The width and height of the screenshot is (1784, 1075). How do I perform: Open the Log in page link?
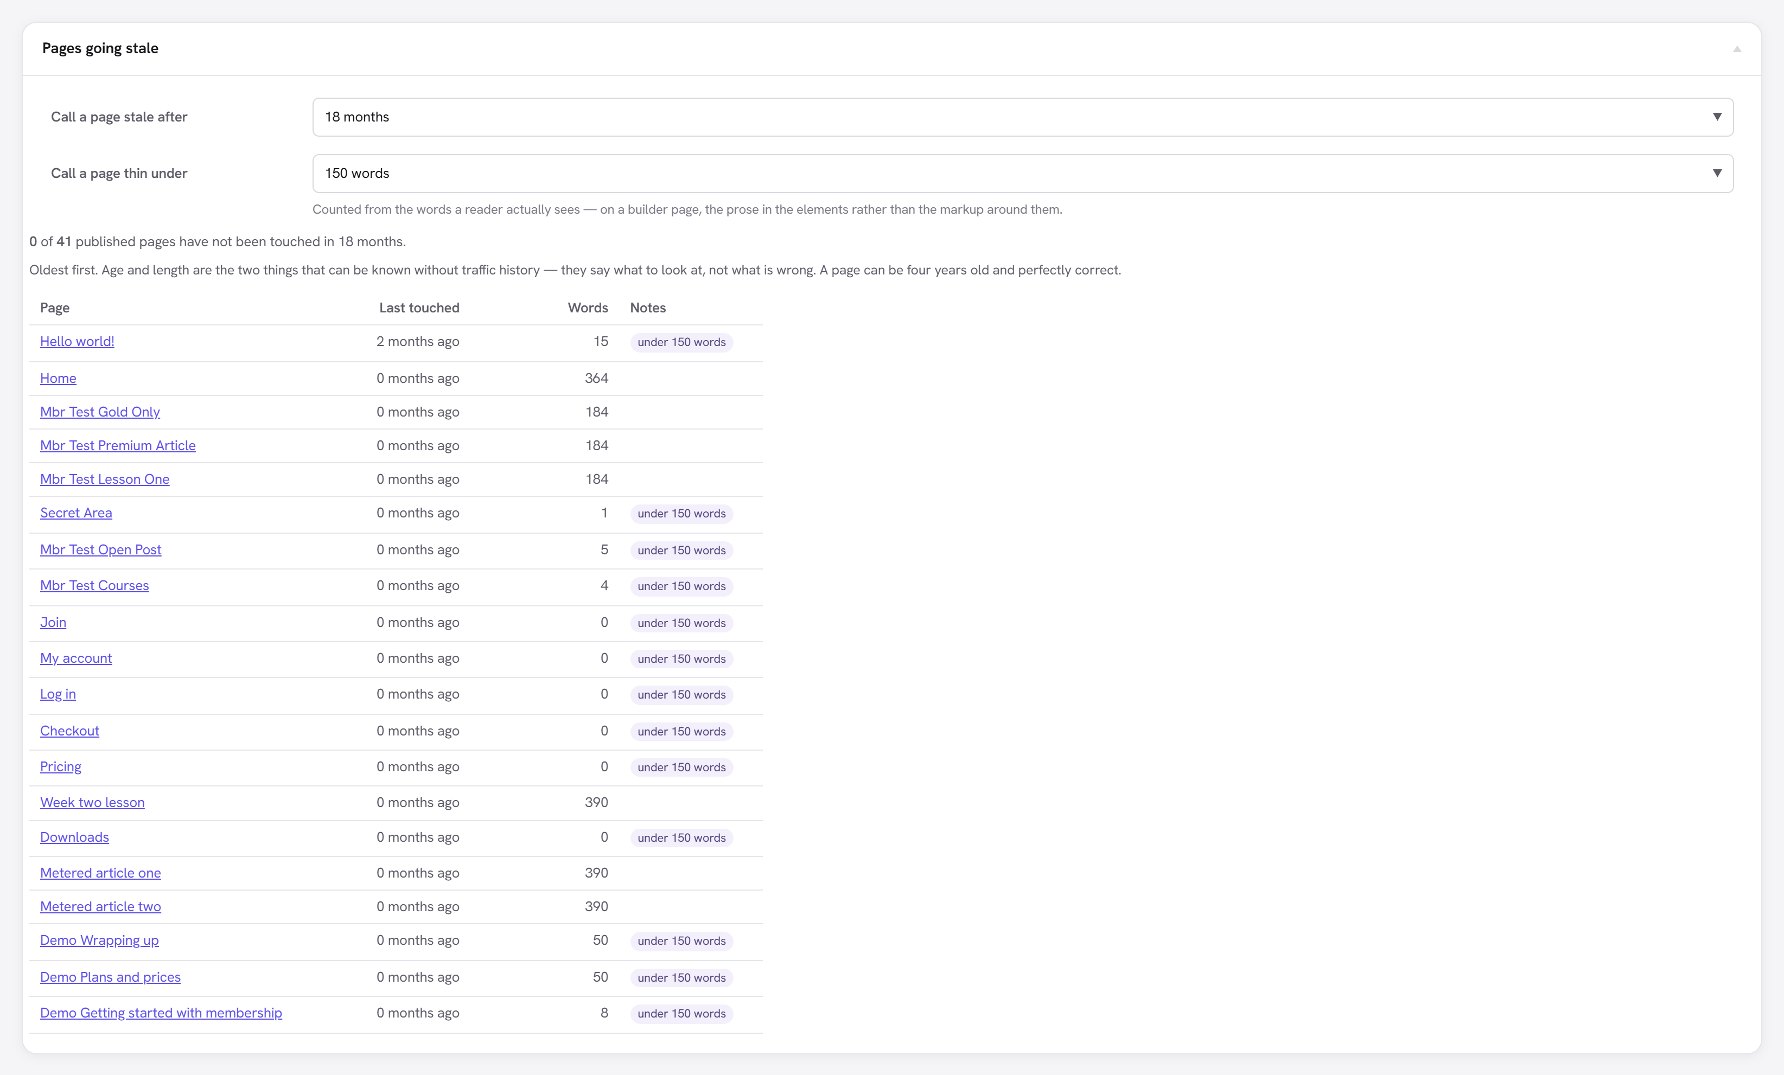[58, 694]
